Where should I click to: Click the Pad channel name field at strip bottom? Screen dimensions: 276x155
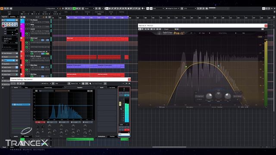tap(124, 135)
